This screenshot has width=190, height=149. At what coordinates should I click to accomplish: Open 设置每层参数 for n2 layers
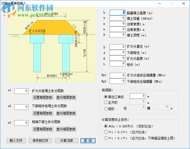(43, 113)
